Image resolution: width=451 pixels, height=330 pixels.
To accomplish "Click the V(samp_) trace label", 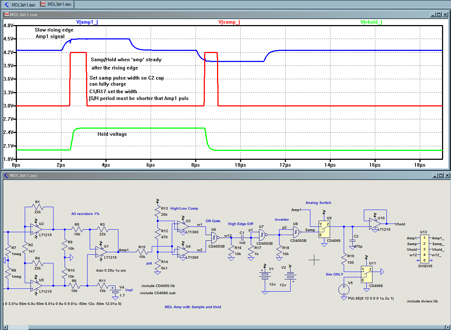I will [x=229, y=22].
